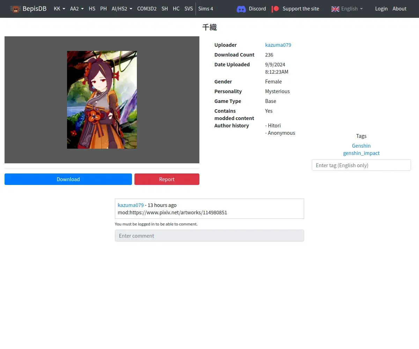Open kazuma079 commenter name link
The height and width of the screenshot is (349, 419).
tap(131, 205)
